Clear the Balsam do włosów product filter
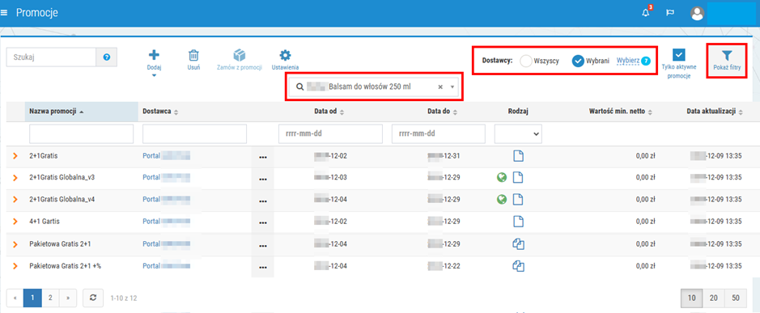The height and width of the screenshot is (313, 760). click(440, 87)
